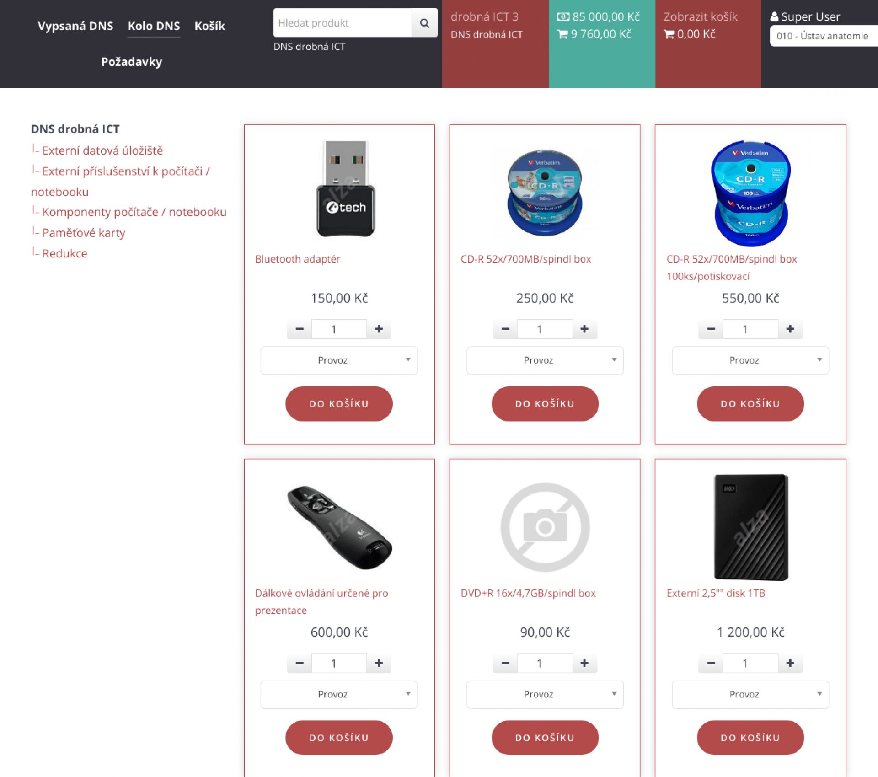Decrease Bluetooth adaptér quantity with minus icon
878x777 pixels.
(300, 329)
